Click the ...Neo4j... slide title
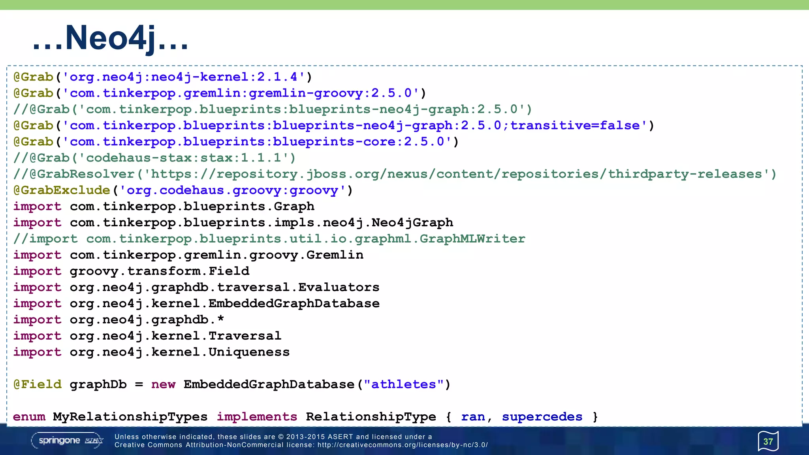The height and width of the screenshot is (455, 809). (110, 38)
